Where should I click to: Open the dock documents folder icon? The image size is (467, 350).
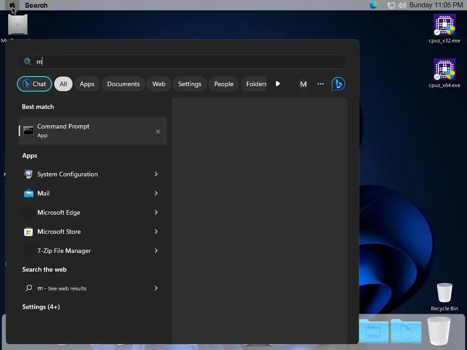tap(406, 331)
